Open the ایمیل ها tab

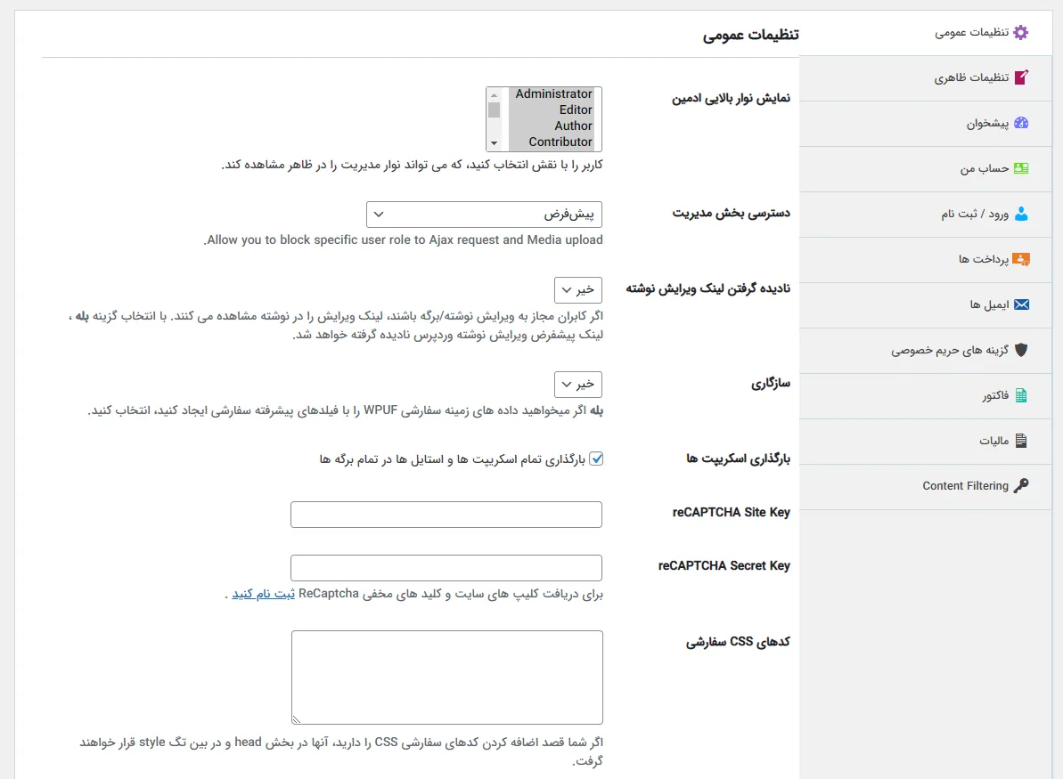click(x=926, y=304)
